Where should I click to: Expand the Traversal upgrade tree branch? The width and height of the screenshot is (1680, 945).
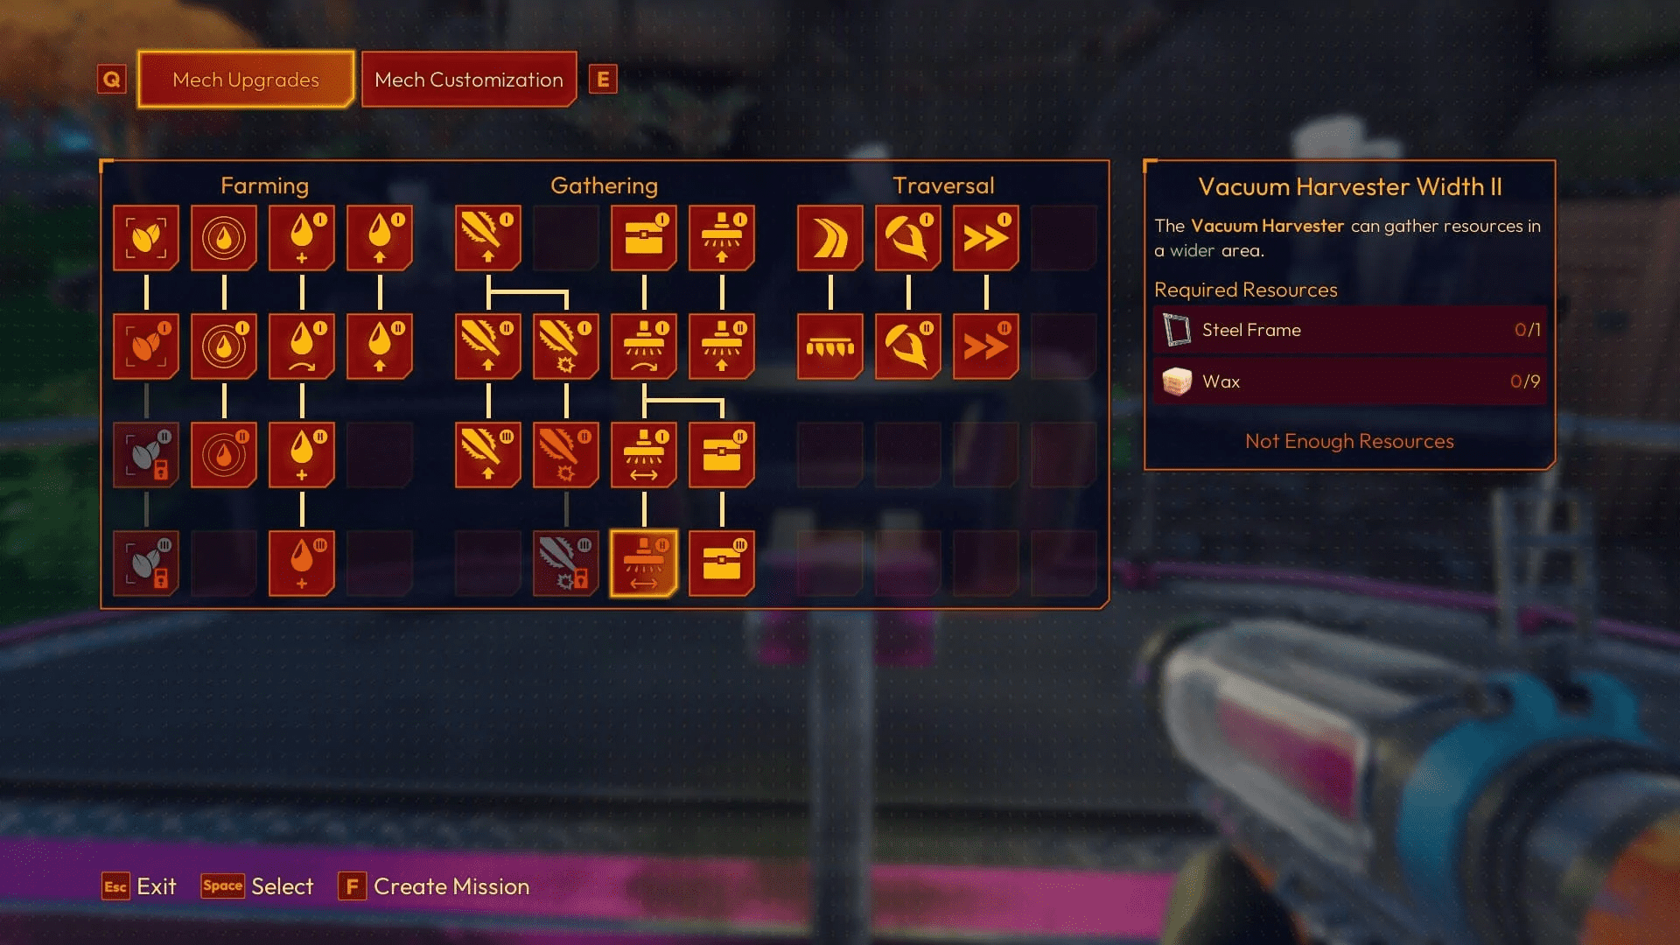[x=942, y=184]
